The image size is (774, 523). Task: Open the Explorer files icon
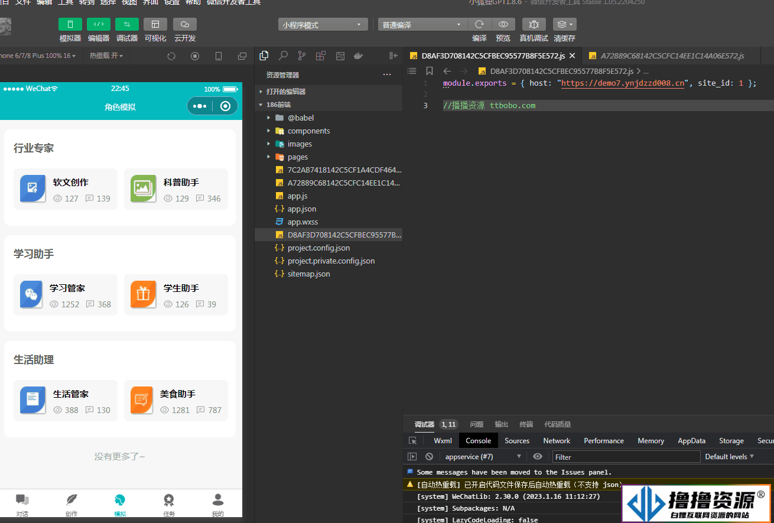264,56
